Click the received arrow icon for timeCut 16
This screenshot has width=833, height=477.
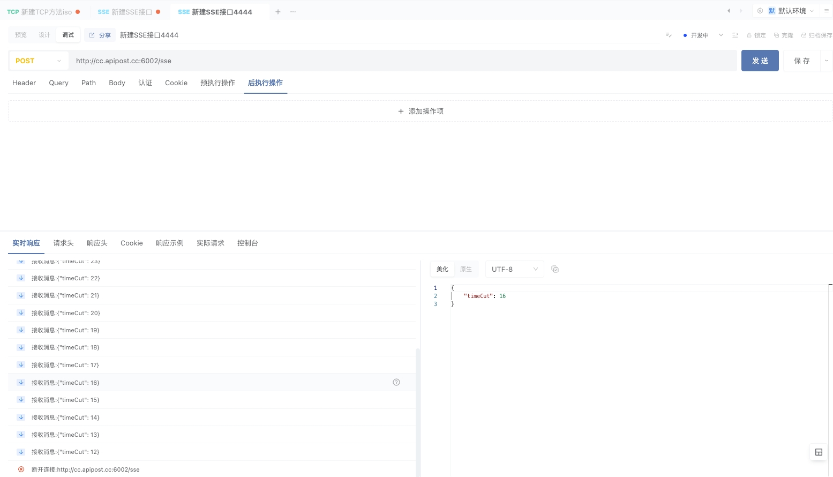(21, 382)
